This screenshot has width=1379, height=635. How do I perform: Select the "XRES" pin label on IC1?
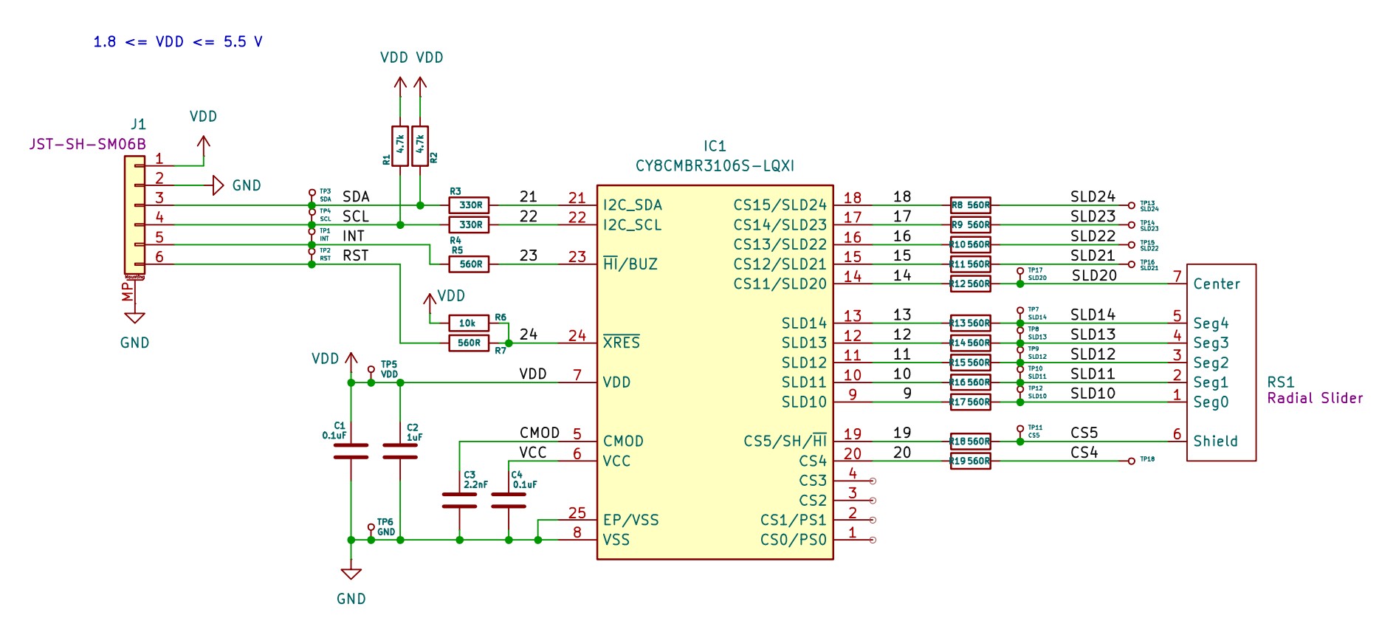pos(622,342)
